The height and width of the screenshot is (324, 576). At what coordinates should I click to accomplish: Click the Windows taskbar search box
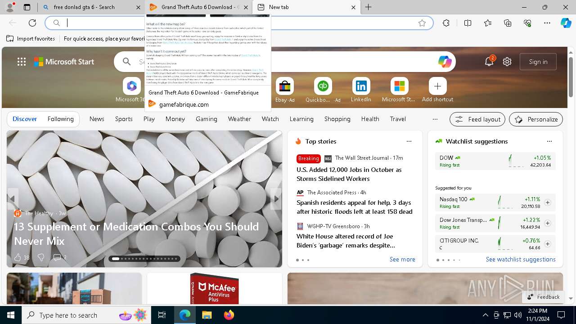pyautogui.click(x=86, y=315)
